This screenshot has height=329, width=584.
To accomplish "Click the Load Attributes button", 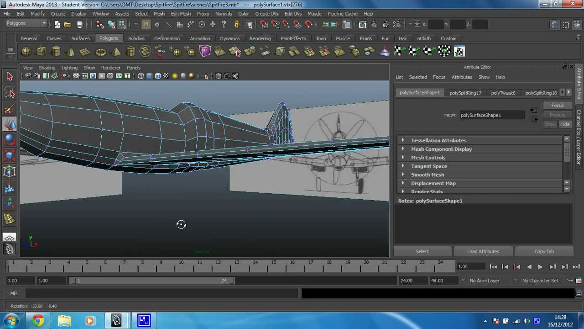I will click(483, 251).
